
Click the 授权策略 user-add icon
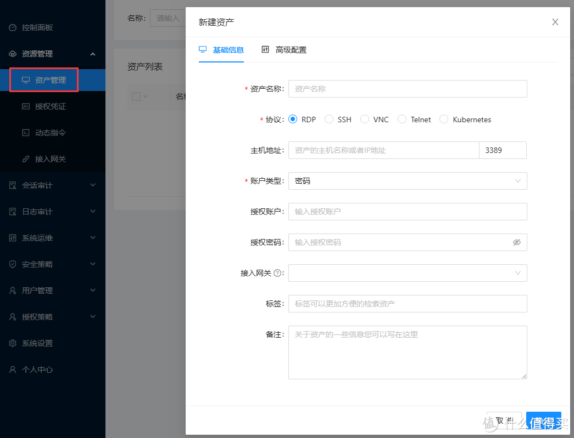pyautogui.click(x=13, y=317)
